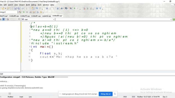This screenshot has width=175, height=98.
Task: Switch to the partially visible Untitled74.cpp tab
Action: pos(4,16)
